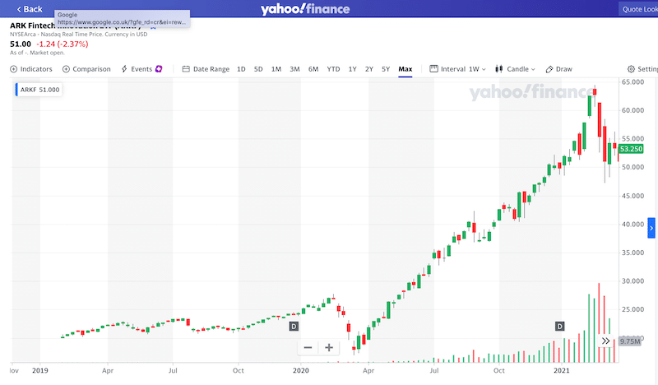
Task: Select the 1D time range
Action: 241,69
